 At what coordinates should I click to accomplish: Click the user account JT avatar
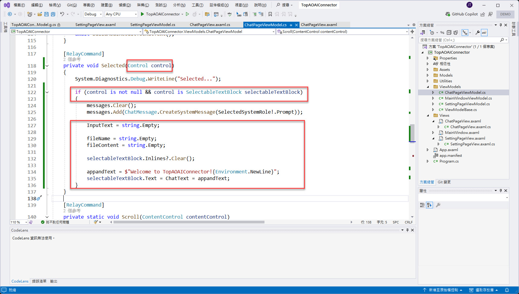pyautogui.click(x=469, y=5)
